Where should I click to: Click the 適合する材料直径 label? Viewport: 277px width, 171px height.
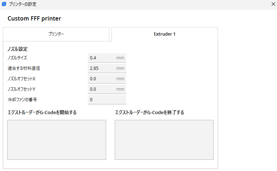pyautogui.click(x=22, y=68)
